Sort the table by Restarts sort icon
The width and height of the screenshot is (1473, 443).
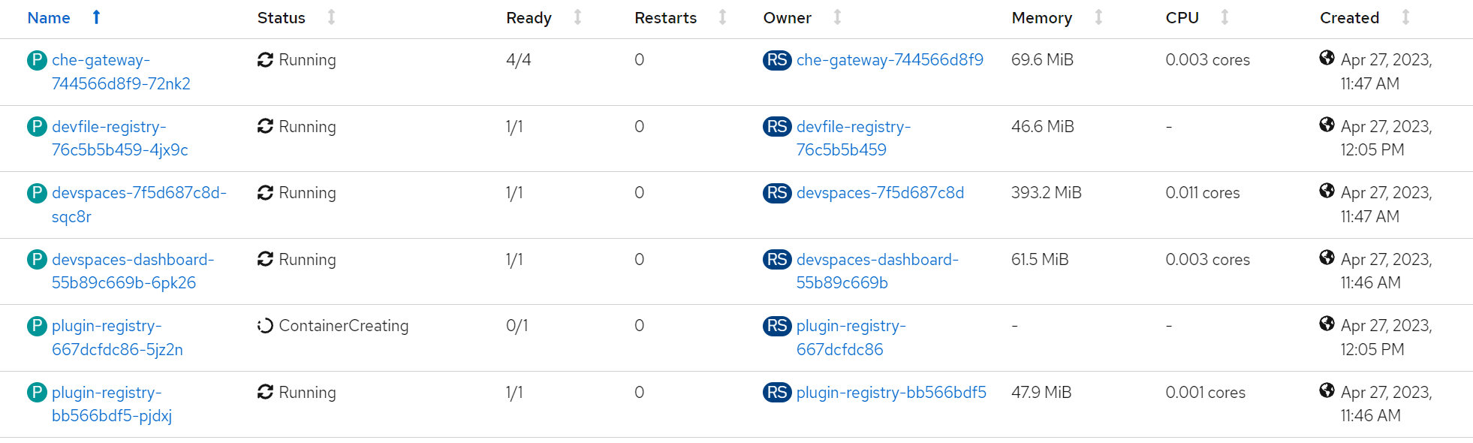pyautogui.click(x=722, y=17)
